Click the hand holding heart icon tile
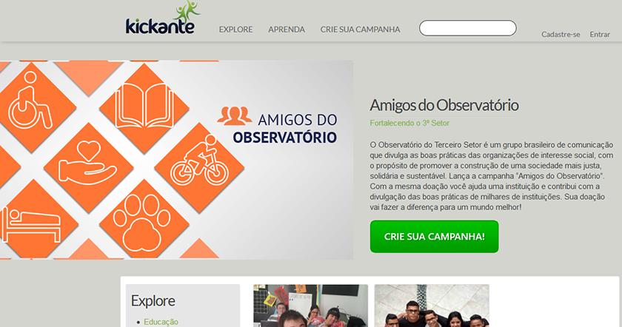 [x=88, y=166]
